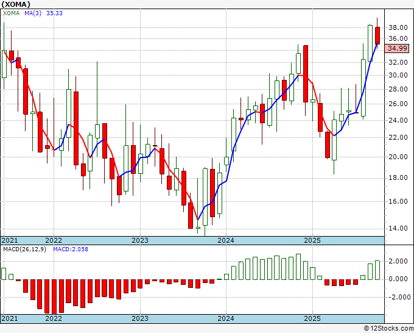Viewport: 414px width, 333px height.
Task: Click the 22.00 price axis label
Action: click(x=398, y=137)
